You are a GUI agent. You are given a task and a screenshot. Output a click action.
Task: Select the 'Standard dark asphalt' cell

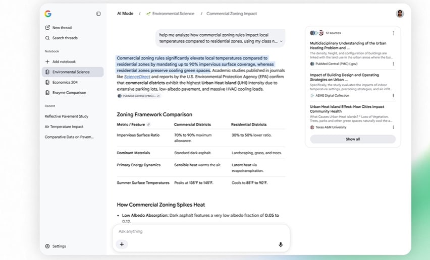point(193,153)
